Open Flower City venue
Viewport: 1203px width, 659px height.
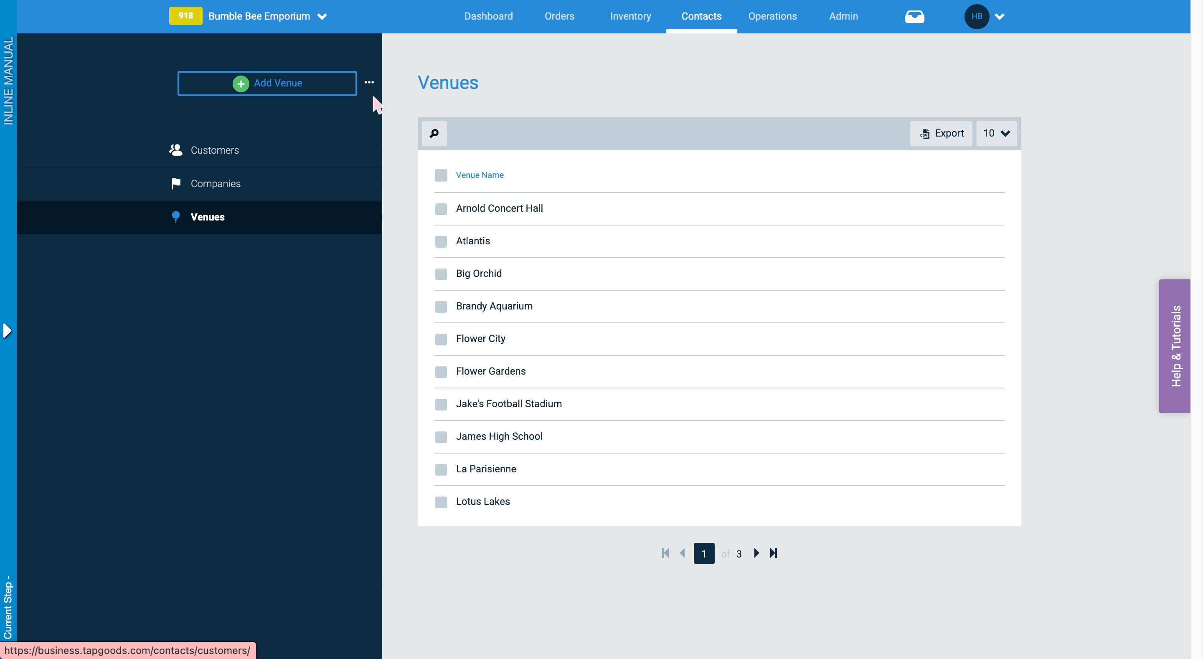(x=480, y=339)
